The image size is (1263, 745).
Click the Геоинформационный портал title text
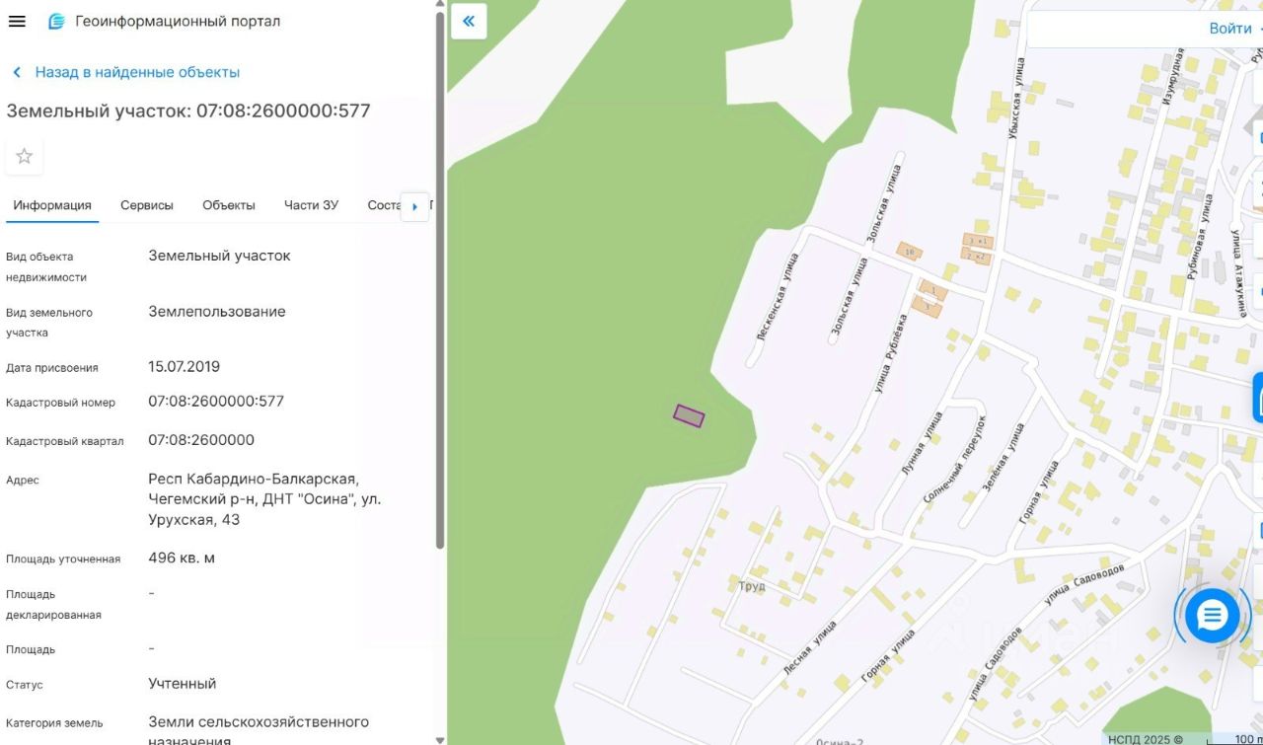(x=178, y=21)
